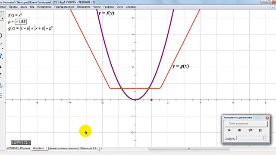This screenshot has height=155, width=276.
Task: Open the Построения menu
Action: pos(44,7)
